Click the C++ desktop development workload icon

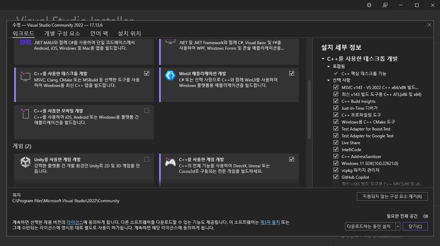(x=26, y=76)
